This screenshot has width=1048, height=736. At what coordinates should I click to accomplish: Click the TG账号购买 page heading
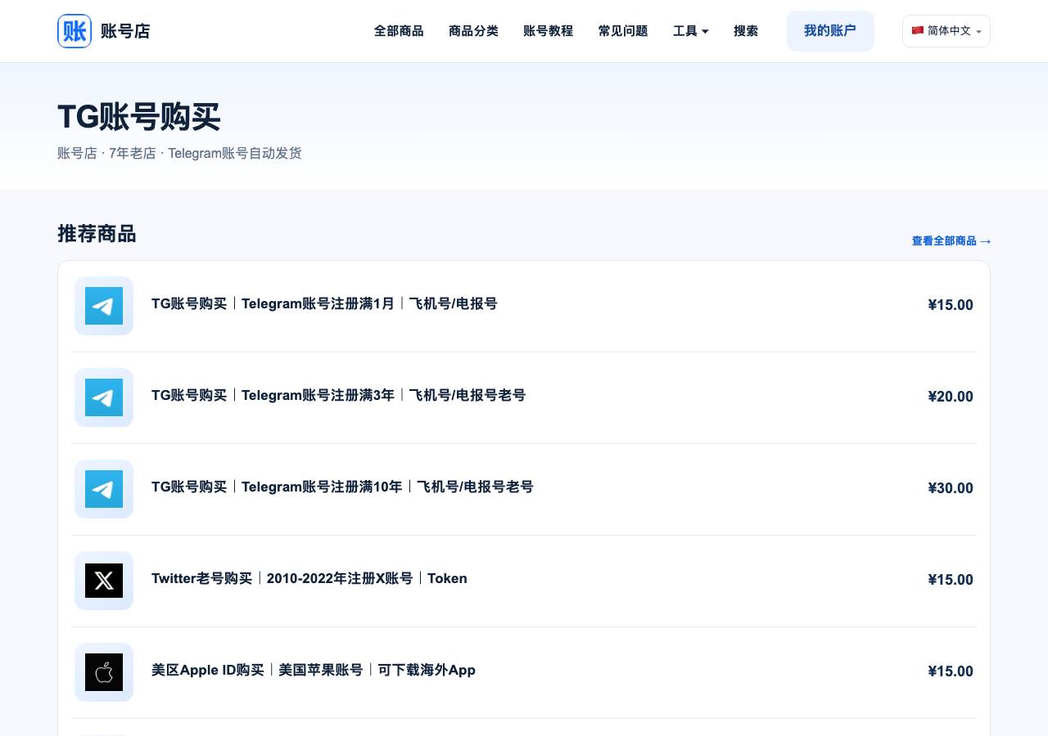(x=139, y=117)
